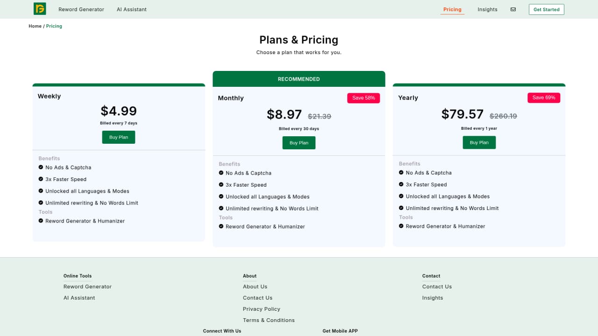Click the Weekly plan title

49,96
